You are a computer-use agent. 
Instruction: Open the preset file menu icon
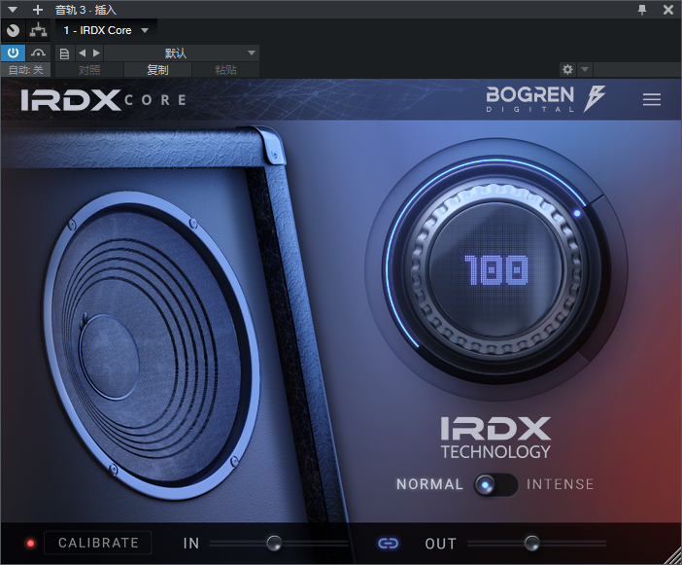tap(64, 53)
